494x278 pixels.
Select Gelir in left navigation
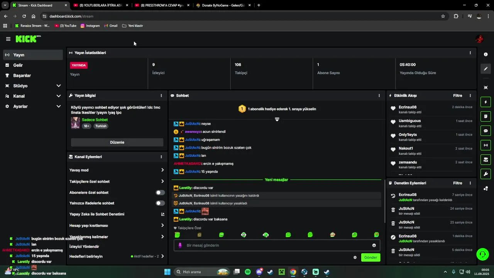[x=33, y=65]
